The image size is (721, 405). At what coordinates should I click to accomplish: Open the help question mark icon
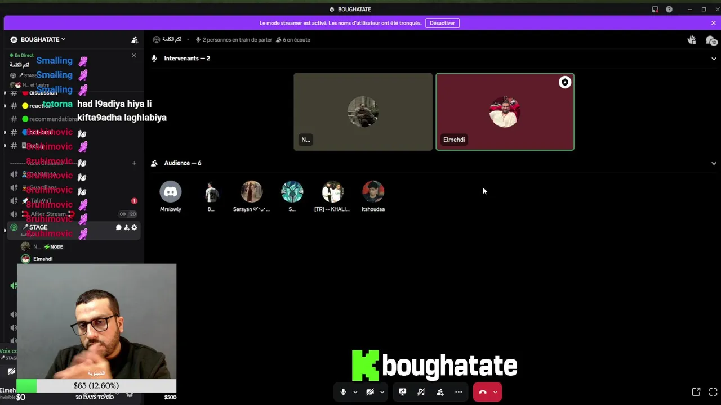tap(669, 10)
